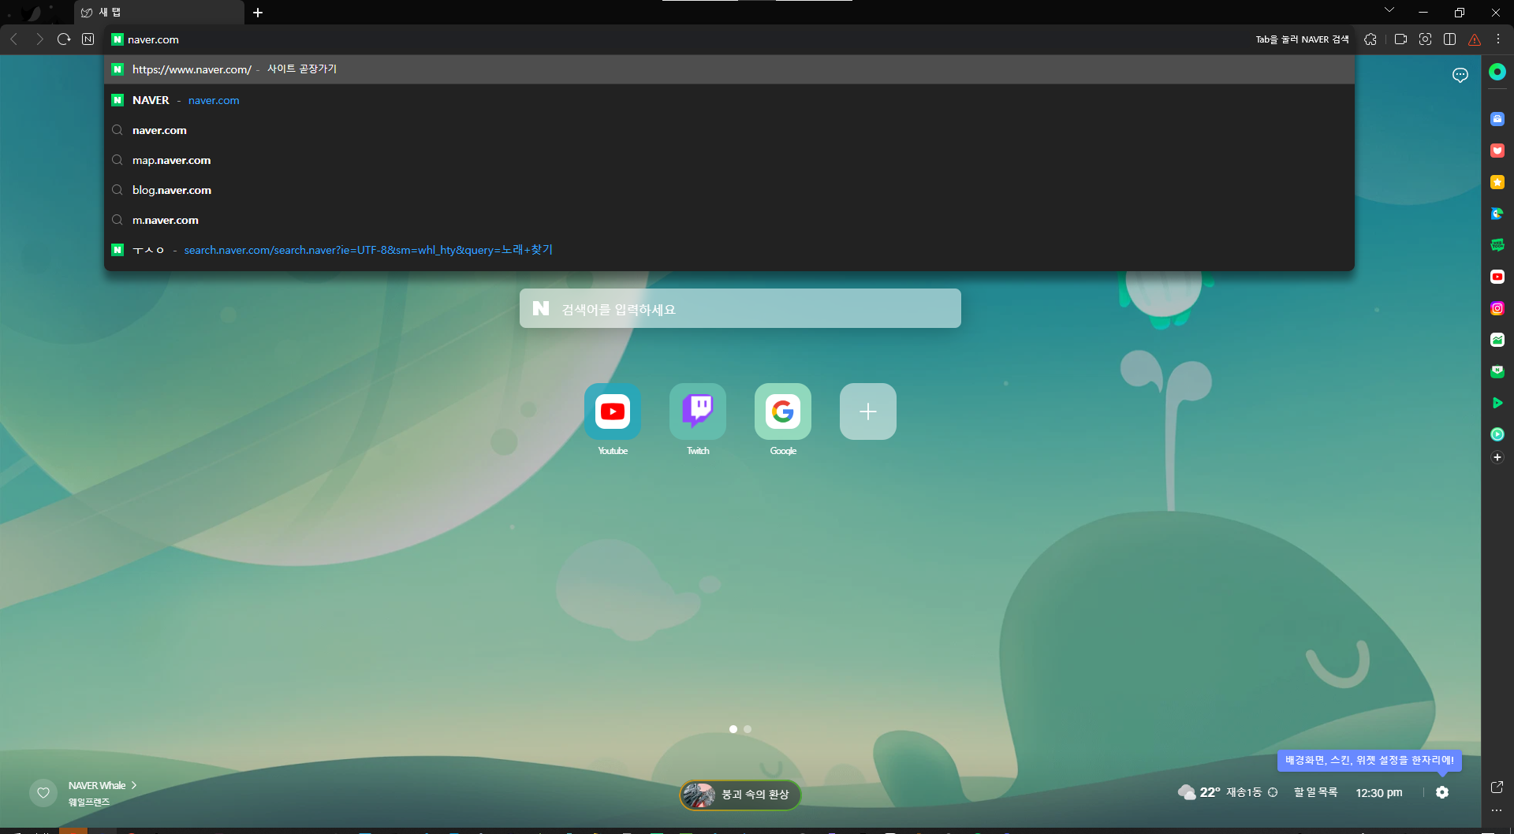Select the 'blog.naver.com' suggestion

click(x=729, y=190)
